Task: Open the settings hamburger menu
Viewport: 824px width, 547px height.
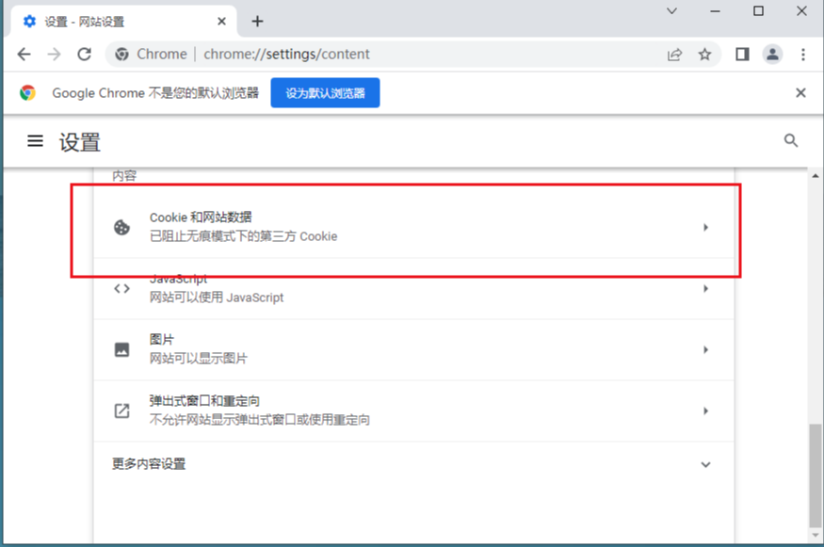Action: click(35, 141)
